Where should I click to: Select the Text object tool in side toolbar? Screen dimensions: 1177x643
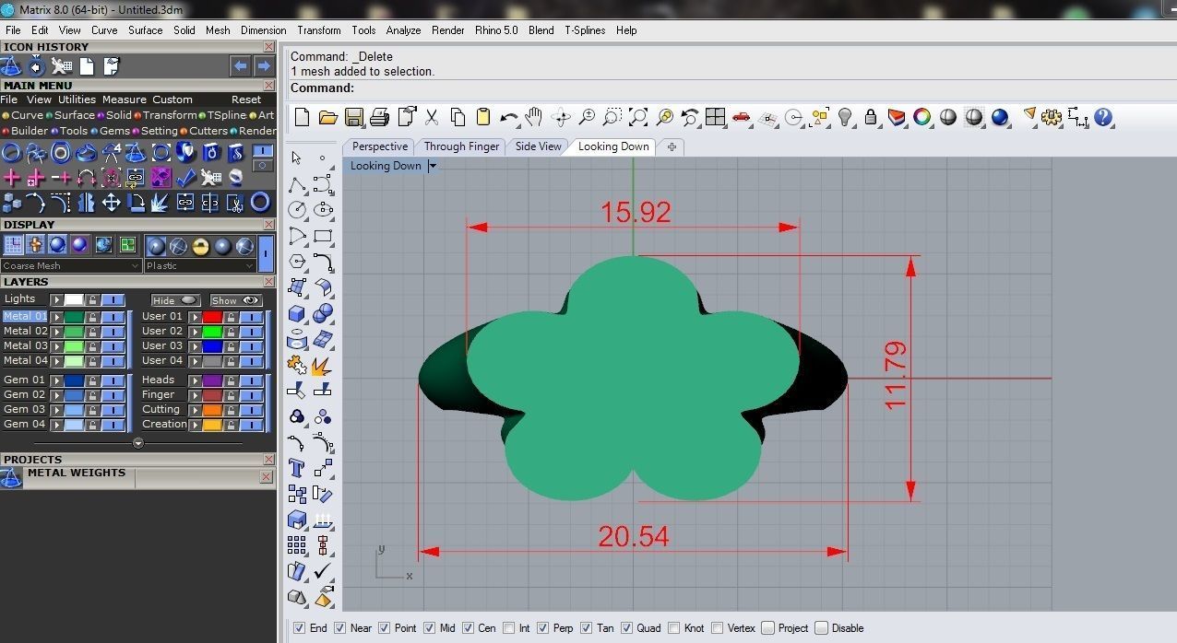point(297,468)
